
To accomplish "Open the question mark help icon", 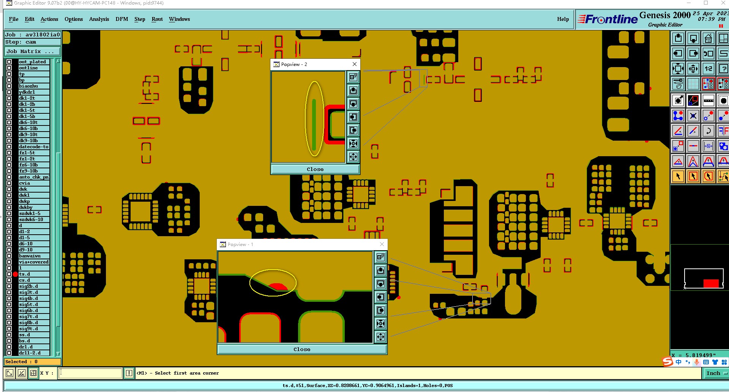I will coord(723,69).
